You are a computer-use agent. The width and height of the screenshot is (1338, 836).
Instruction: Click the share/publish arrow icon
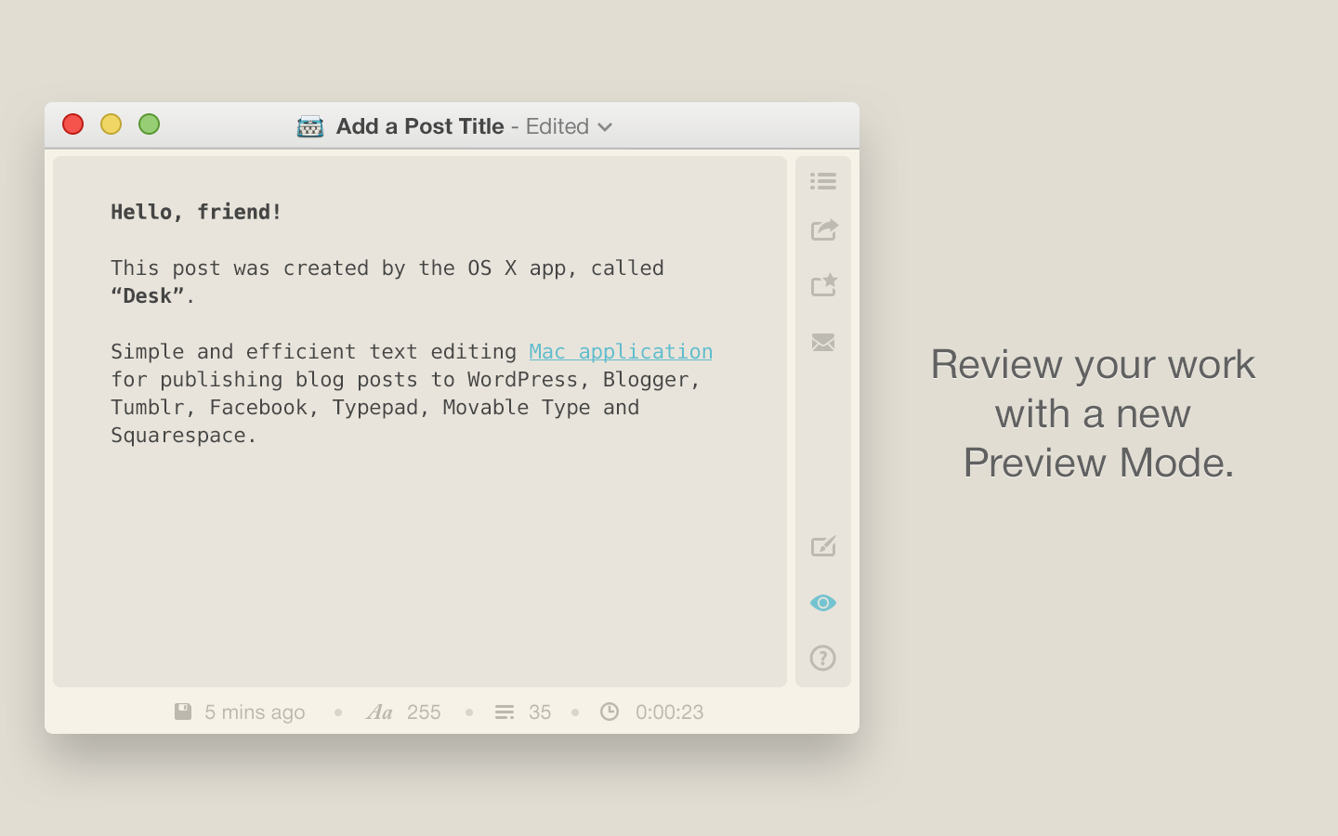click(x=824, y=229)
